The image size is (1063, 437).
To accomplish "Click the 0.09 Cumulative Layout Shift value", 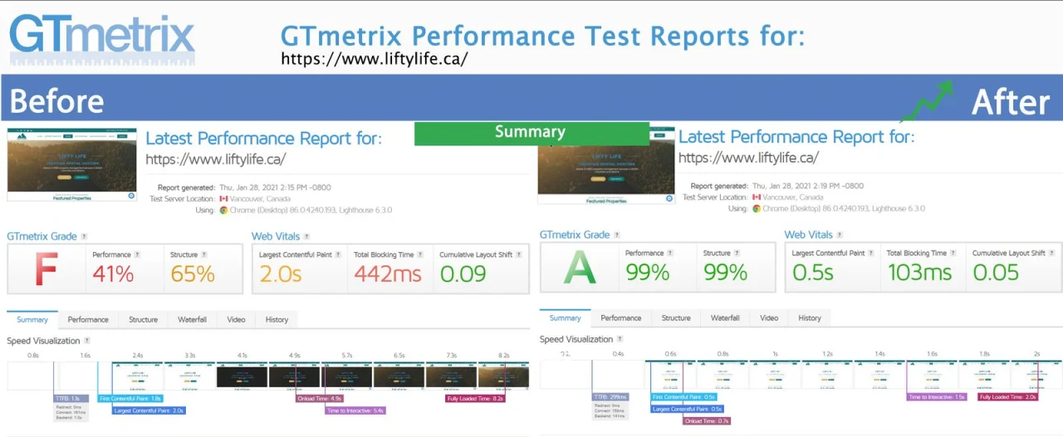I will point(464,274).
